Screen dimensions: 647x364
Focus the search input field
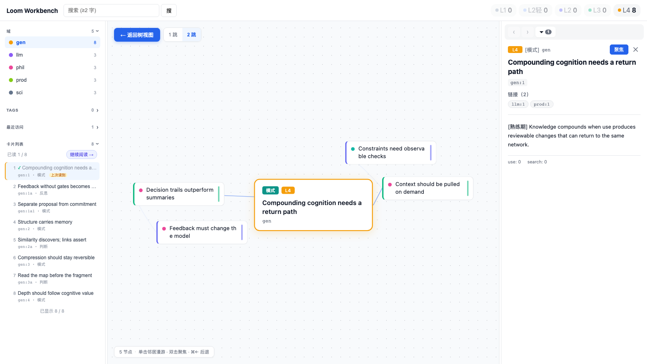[111, 11]
